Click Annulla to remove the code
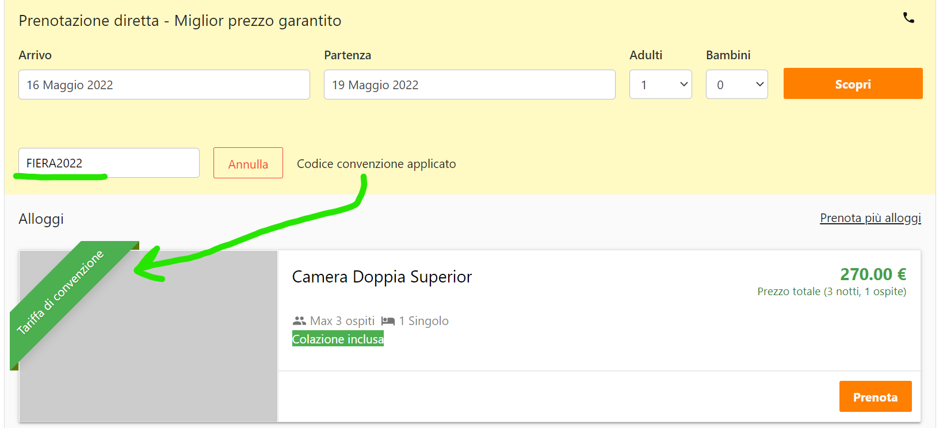Image resolution: width=943 pixels, height=428 pixels. coord(248,163)
